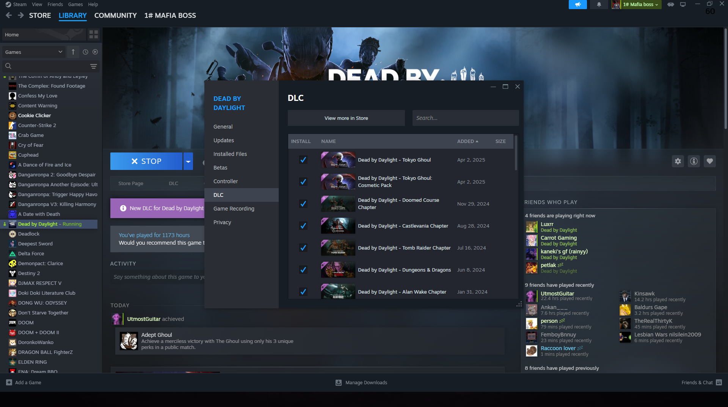728x407 pixels.
Task: Sort DLC list by Name column
Action: tap(328, 141)
